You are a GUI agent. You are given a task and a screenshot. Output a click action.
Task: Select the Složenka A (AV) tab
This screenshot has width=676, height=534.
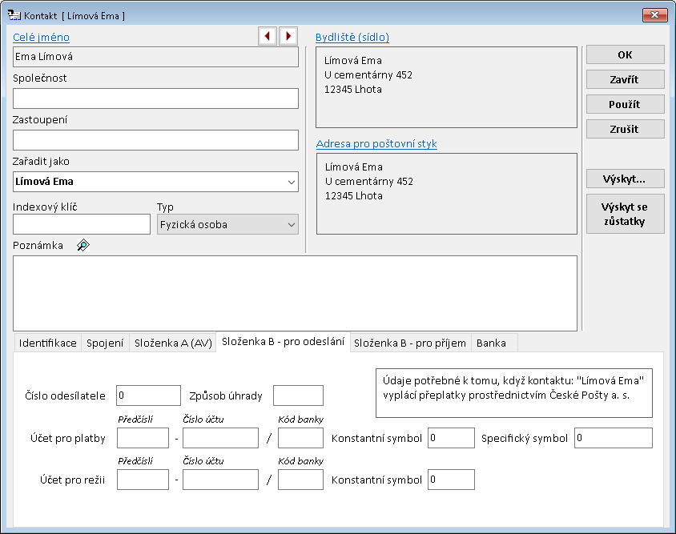[172, 343]
